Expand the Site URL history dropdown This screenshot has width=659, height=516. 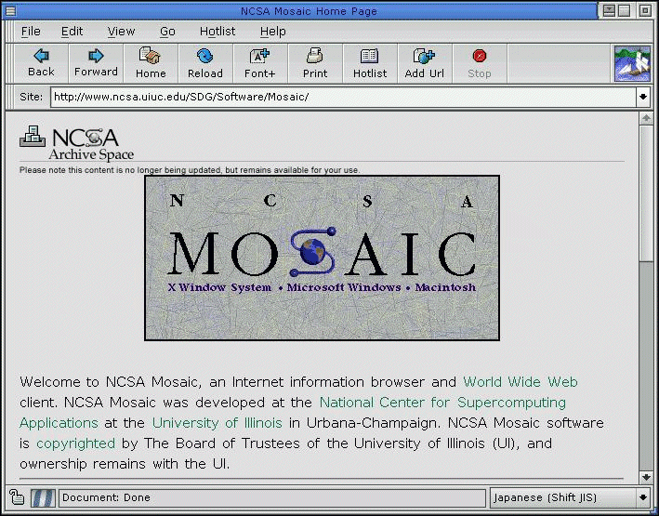642,97
